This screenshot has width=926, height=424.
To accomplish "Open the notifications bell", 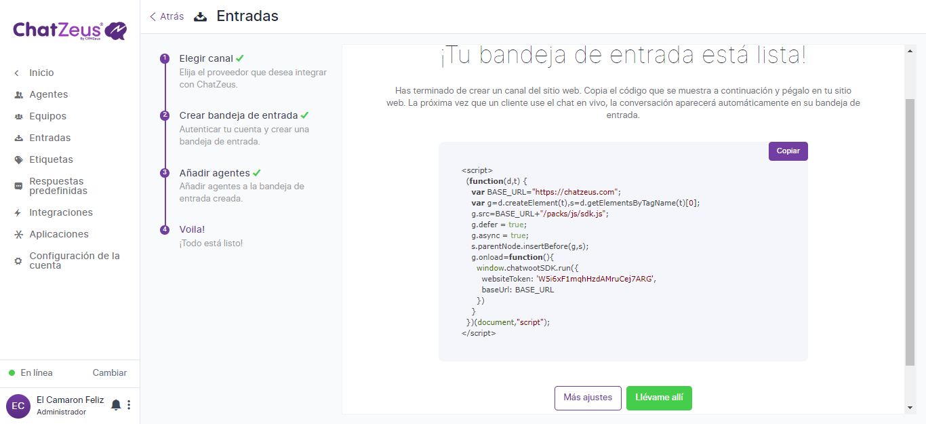I will tap(116, 405).
